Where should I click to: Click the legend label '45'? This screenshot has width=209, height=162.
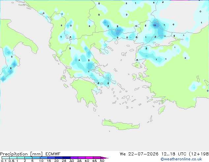pyautogui.click(x=95, y=161)
